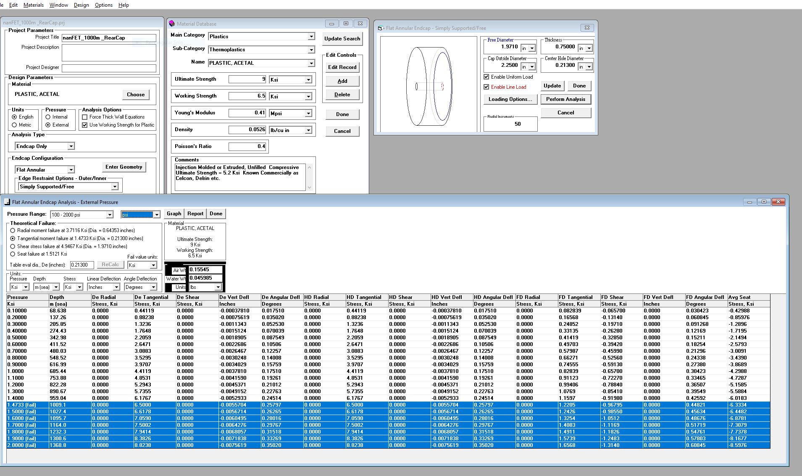
Task: Expand the Edge Restraint Options dropdown
Action: [114, 187]
